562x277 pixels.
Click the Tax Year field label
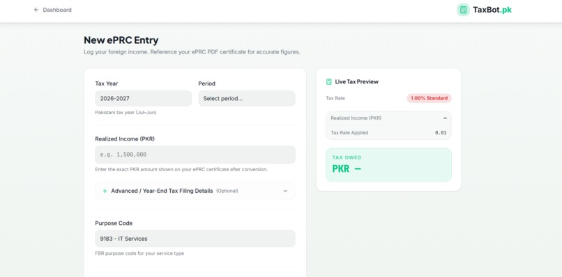[x=107, y=84]
